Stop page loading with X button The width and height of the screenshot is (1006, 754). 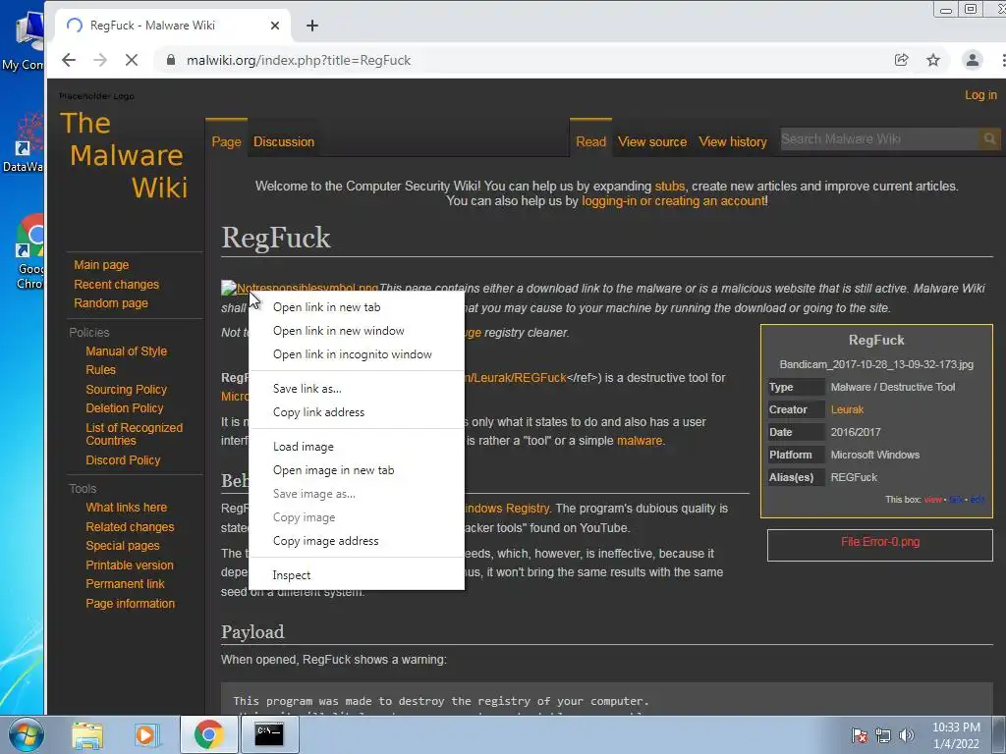click(x=132, y=60)
